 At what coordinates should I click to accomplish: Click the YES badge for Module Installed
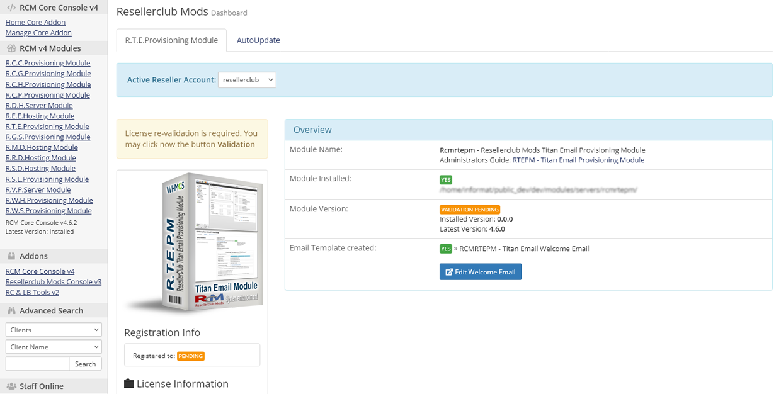click(x=446, y=180)
